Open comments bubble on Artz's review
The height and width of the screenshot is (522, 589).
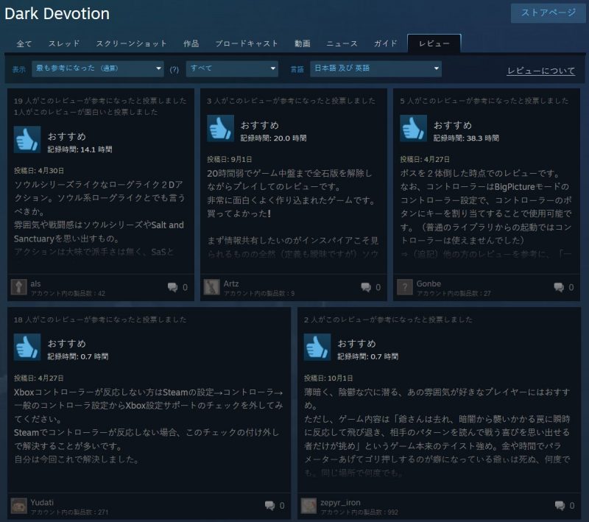click(x=366, y=287)
